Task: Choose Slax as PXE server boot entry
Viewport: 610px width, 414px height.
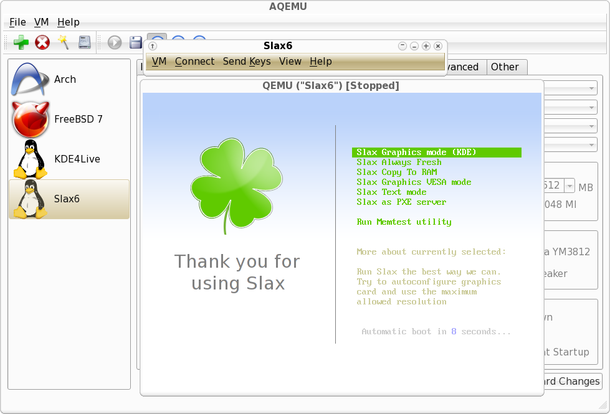Action: [401, 202]
